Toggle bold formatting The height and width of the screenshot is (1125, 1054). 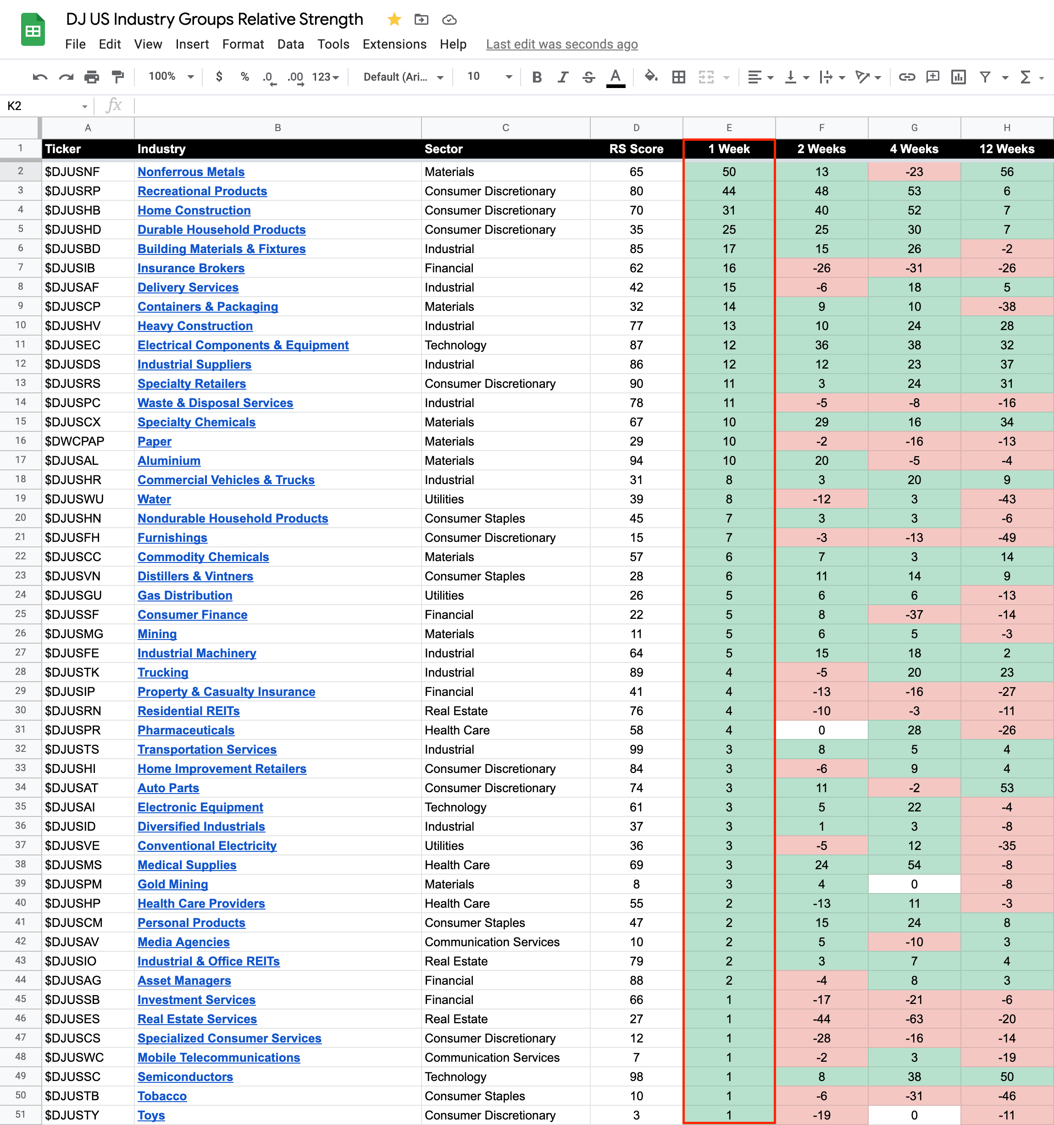(537, 77)
